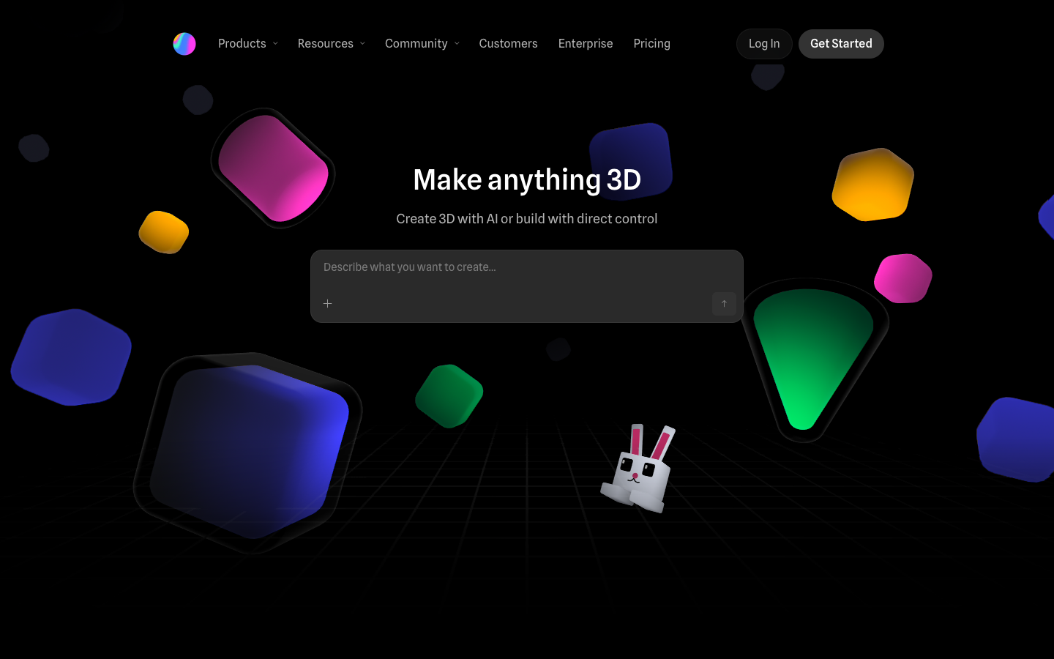Image resolution: width=1054 pixels, height=659 pixels.
Task: Expand the Resources dropdown menu
Action: point(332,44)
